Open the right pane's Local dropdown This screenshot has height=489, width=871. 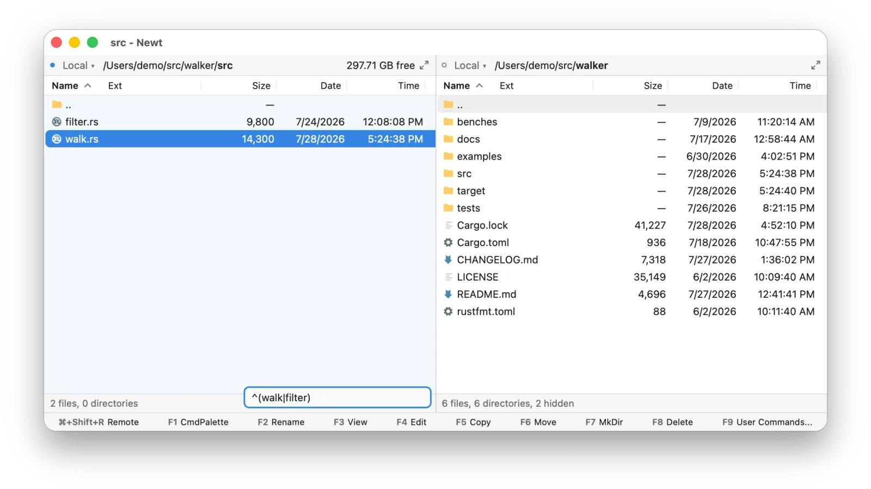[470, 65]
